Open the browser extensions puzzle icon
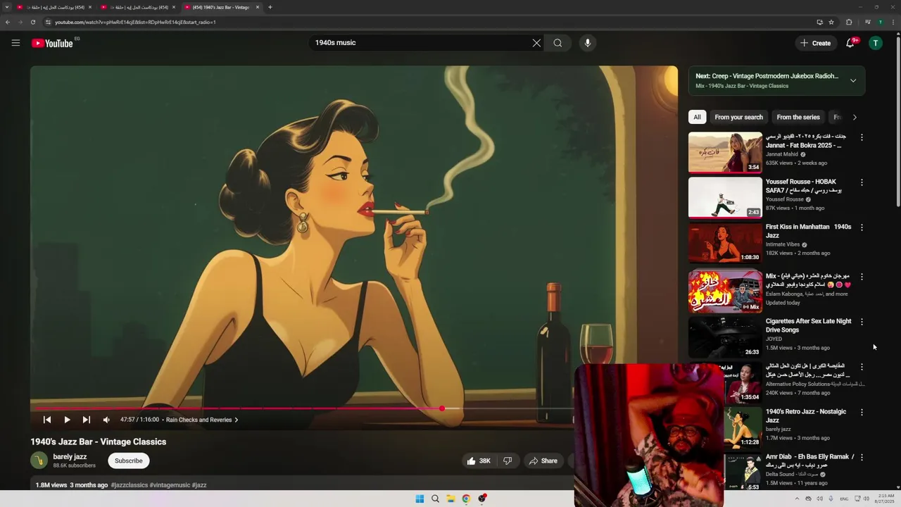 tap(849, 22)
